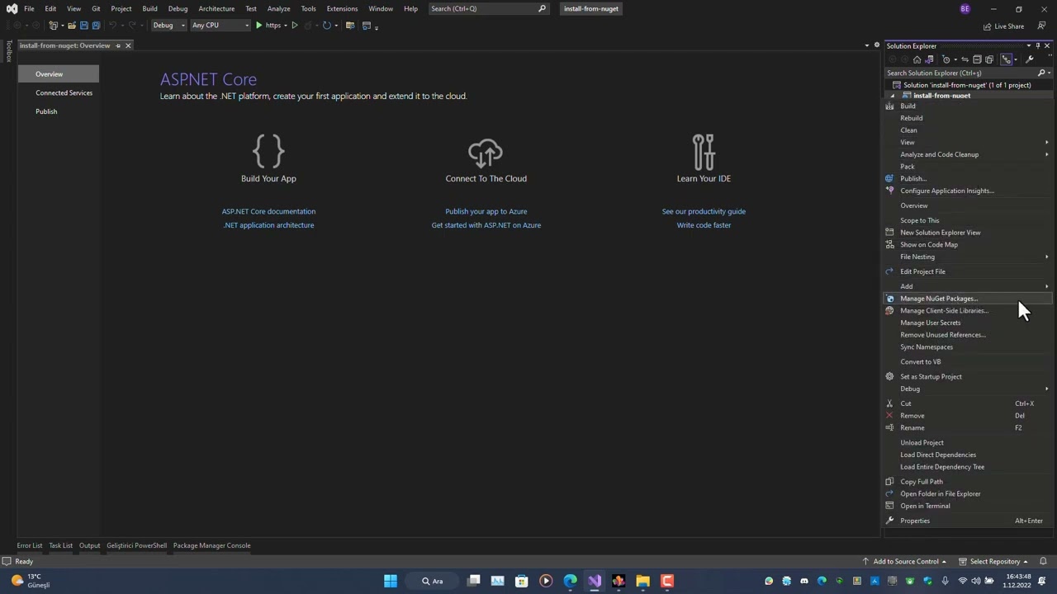
Task: Pin the install-from-nuget Overview tab
Action: (x=118, y=45)
